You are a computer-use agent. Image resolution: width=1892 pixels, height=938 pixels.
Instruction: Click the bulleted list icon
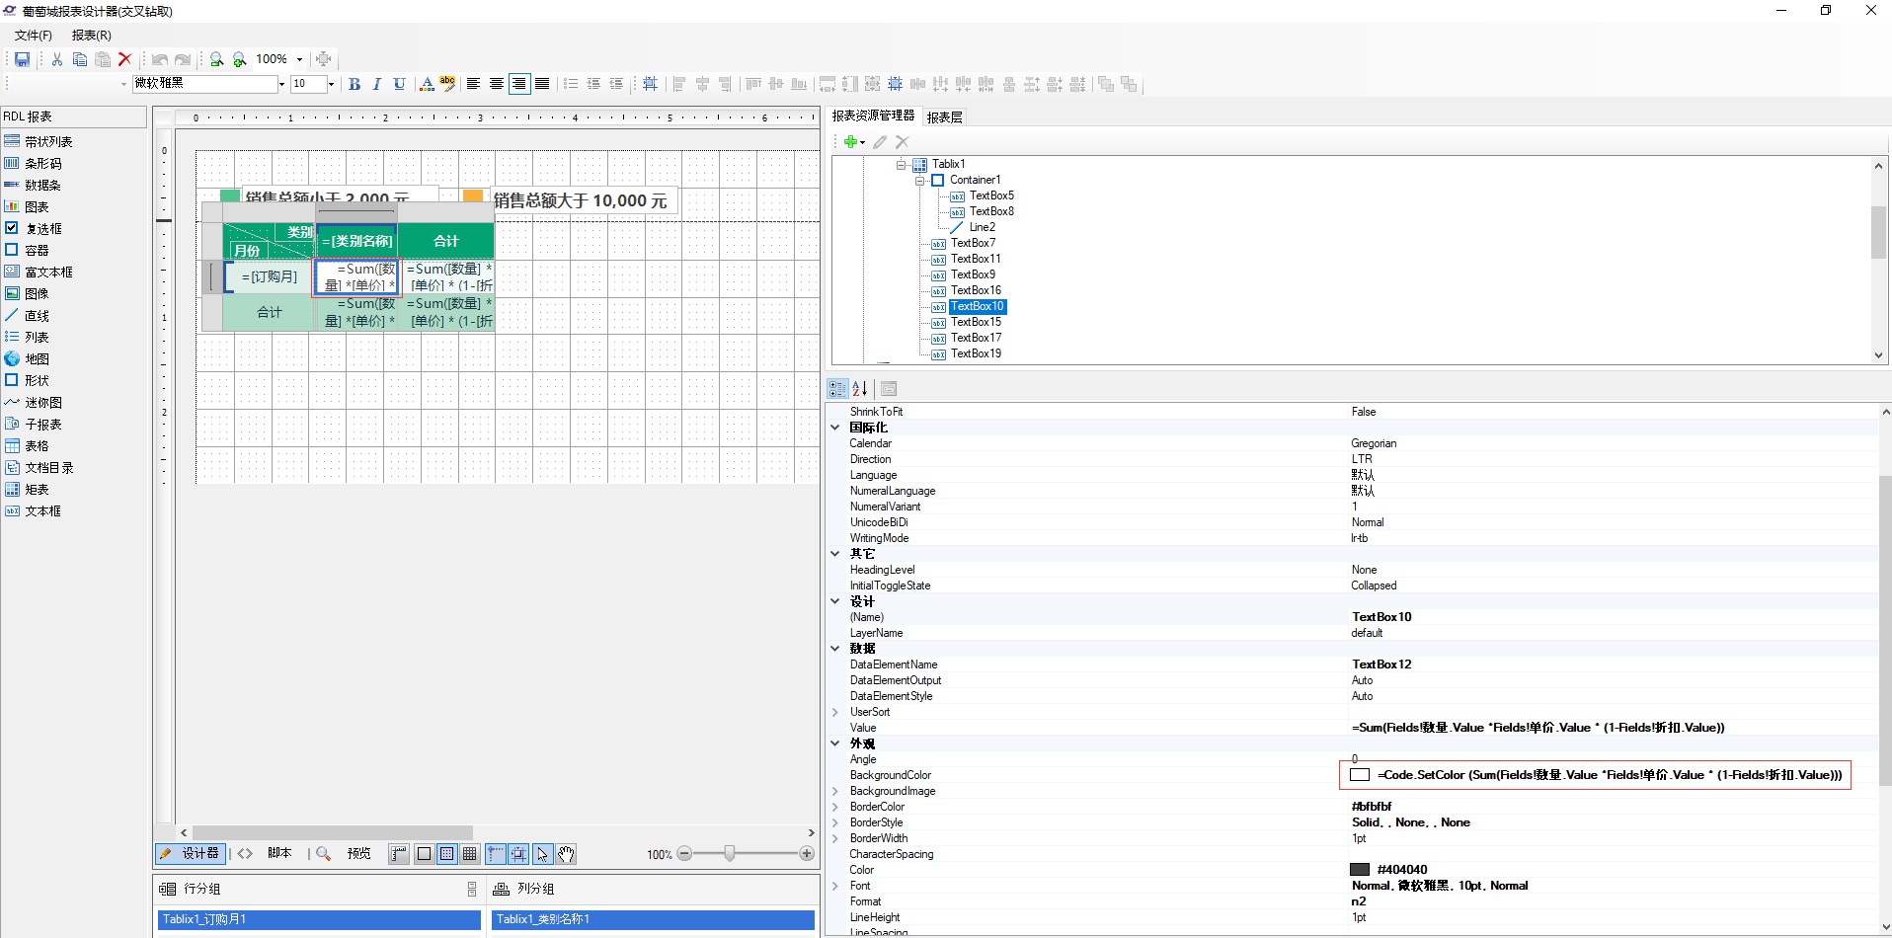(x=571, y=84)
